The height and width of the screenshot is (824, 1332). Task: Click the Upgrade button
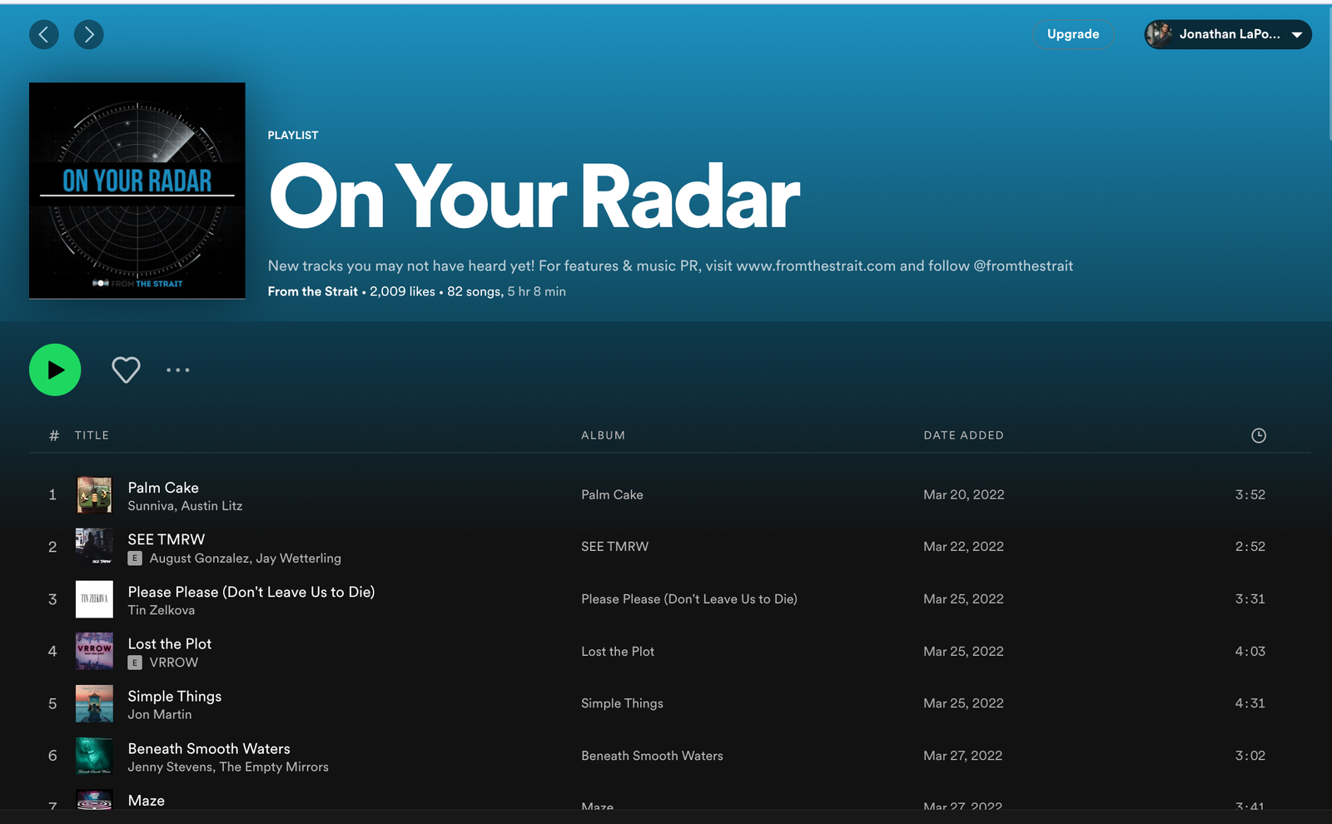[1072, 34]
